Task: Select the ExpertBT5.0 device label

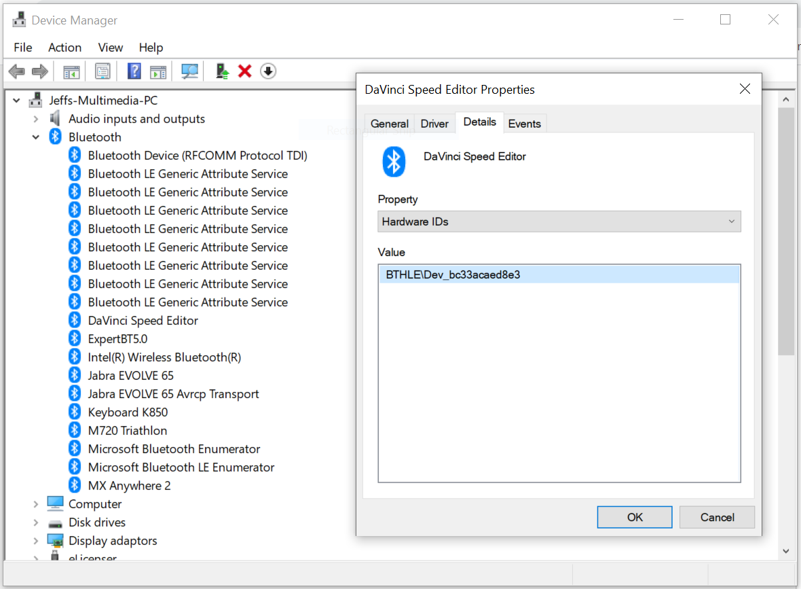Action: [x=117, y=339]
